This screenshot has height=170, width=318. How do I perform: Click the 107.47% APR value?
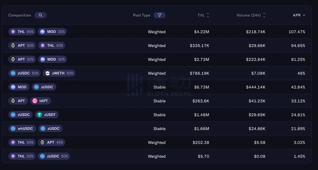pyautogui.click(x=297, y=32)
